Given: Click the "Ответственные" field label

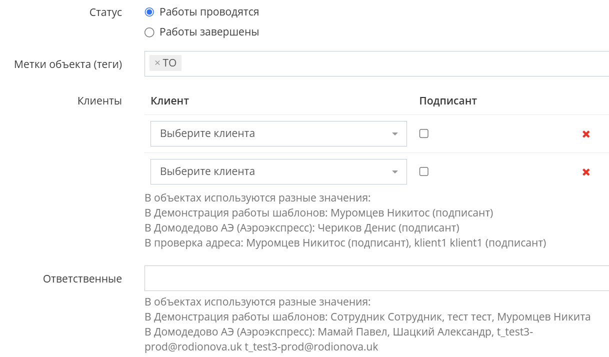Looking at the screenshot, I should 82,278.
